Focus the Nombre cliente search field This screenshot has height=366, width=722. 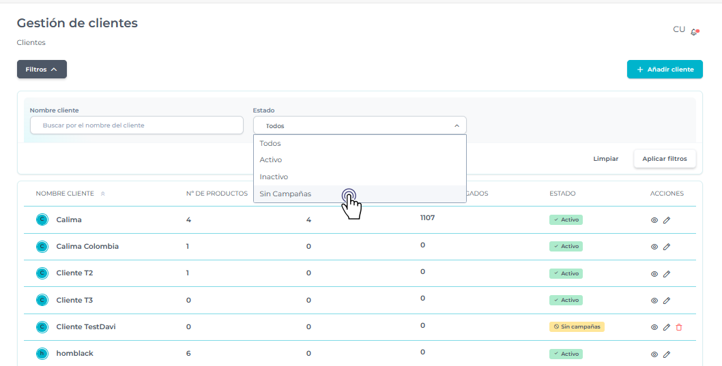point(136,125)
